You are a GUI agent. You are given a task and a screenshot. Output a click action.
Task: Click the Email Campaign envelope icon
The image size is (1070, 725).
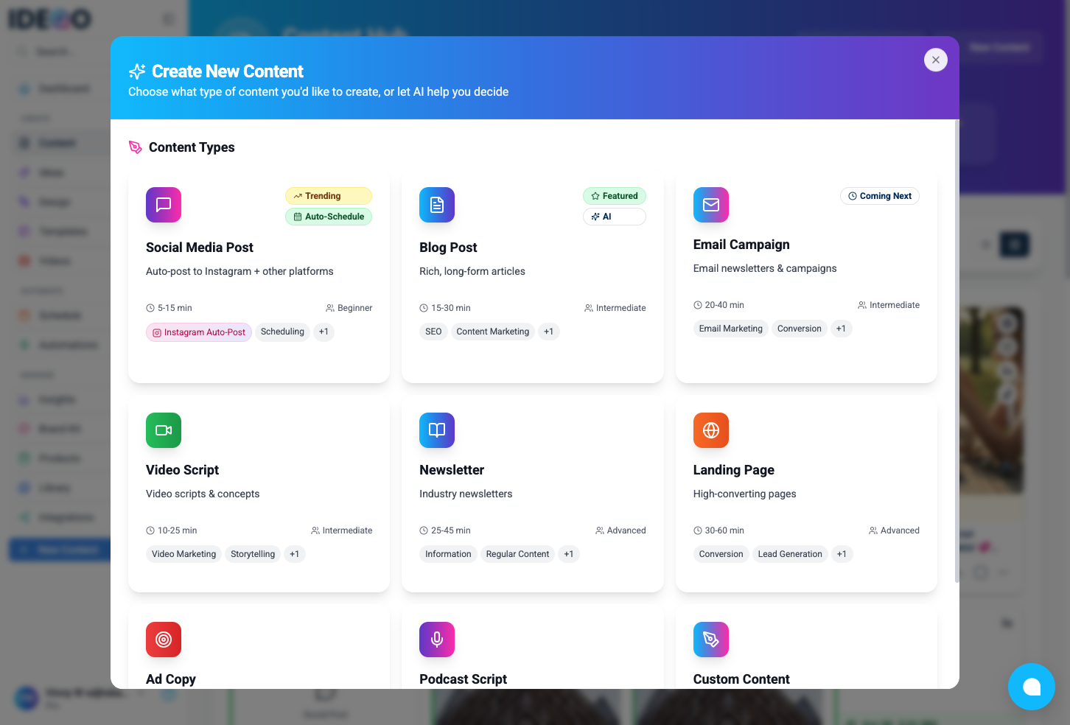(711, 205)
